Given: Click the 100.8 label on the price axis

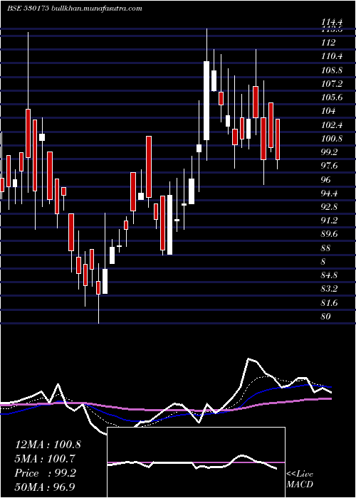Looking at the screenshot, I should pyautogui.click(x=332, y=139).
